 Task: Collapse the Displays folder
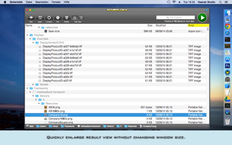coord(27,35)
